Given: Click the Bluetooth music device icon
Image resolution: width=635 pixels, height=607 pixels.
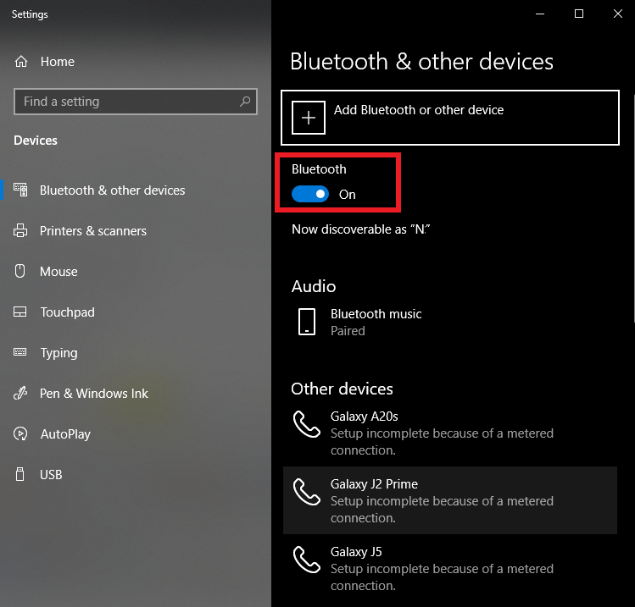Looking at the screenshot, I should coord(307,322).
